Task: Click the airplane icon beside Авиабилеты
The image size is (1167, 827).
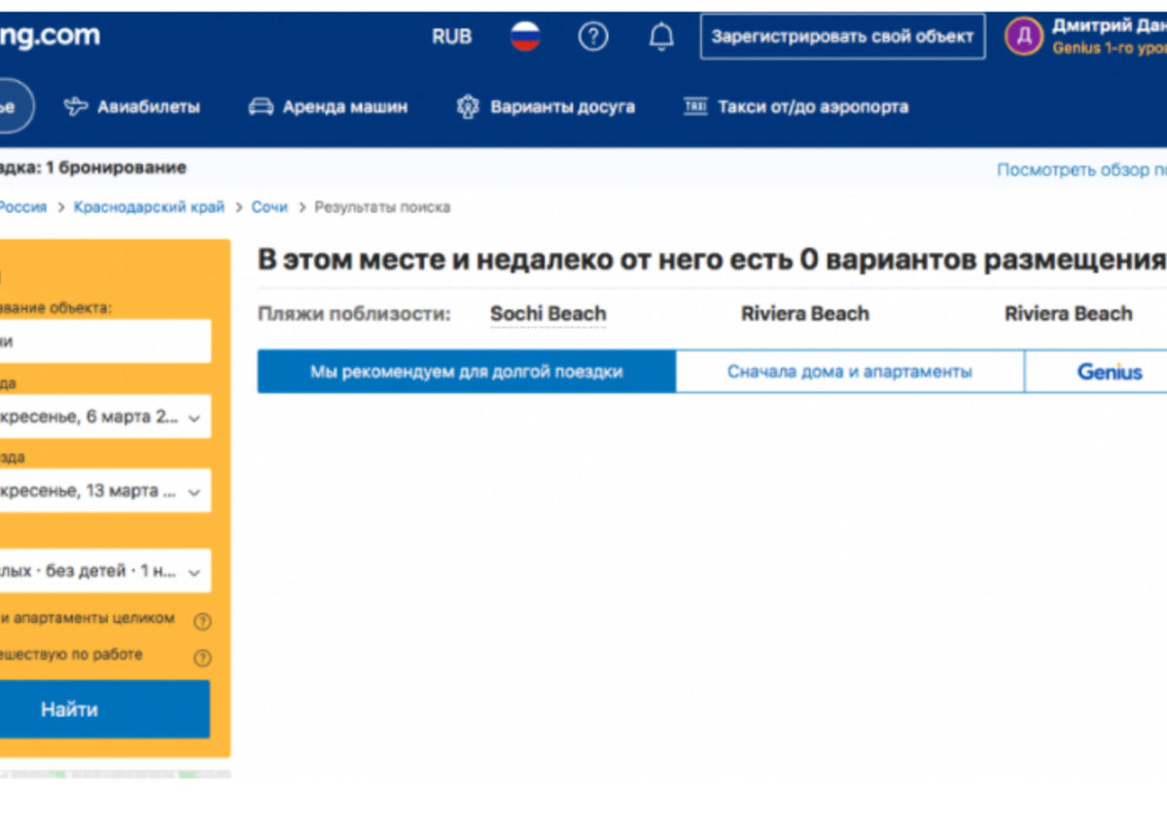Action: coord(76,107)
